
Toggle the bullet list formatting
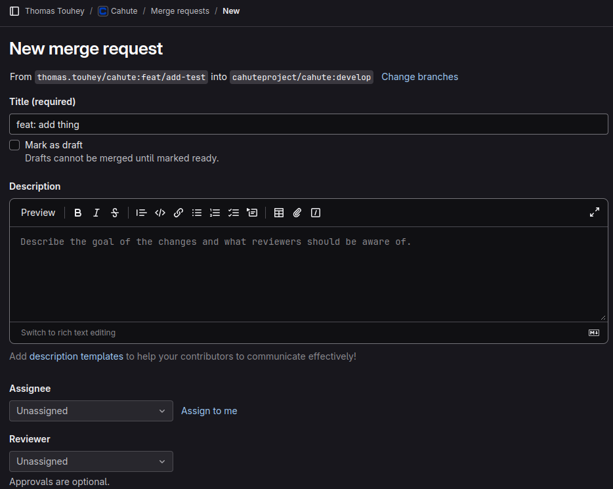pos(196,213)
